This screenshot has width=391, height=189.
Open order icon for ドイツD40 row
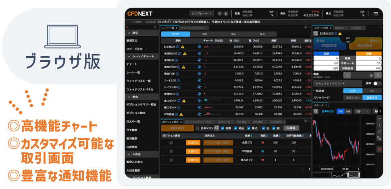click(x=199, y=87)
